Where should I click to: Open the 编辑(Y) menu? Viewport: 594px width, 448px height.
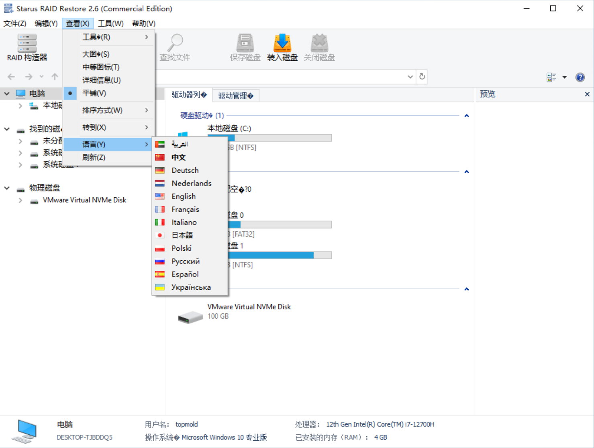46,23
